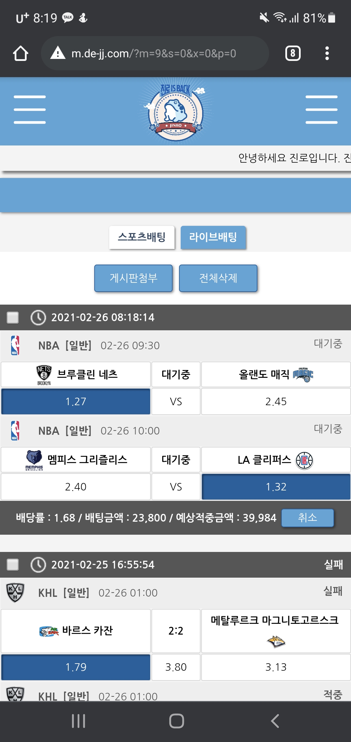Cancel the bet with 취소 button
The width and height of the screenshot is (351, 742).
click(x=307, y=518)
